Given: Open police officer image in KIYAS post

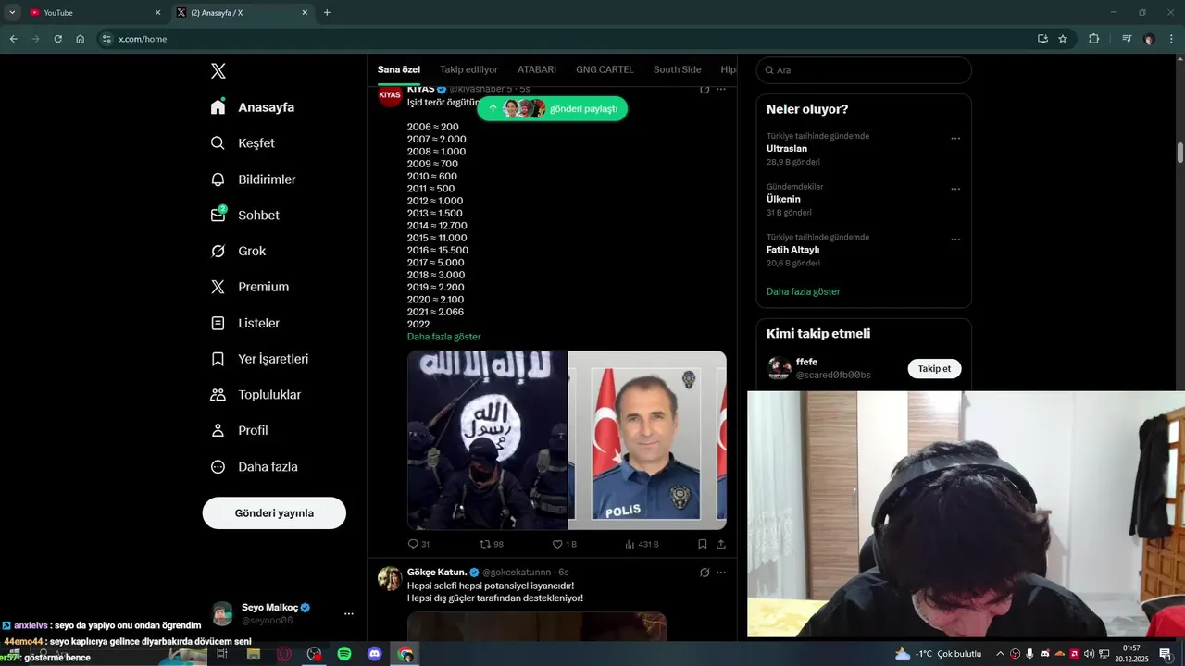Looking at the screenshot, I should 647,440.
